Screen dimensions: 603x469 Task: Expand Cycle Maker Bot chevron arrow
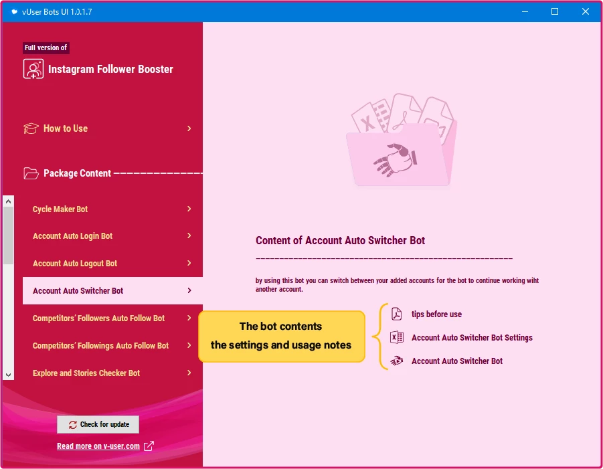click(x=189, y=209)
